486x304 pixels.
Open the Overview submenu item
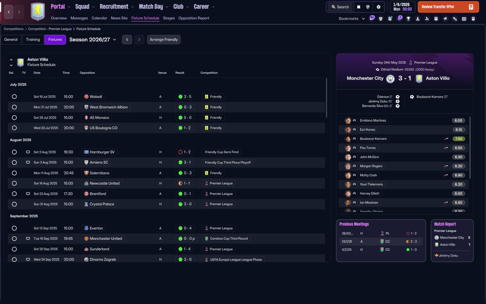[59, 18]
